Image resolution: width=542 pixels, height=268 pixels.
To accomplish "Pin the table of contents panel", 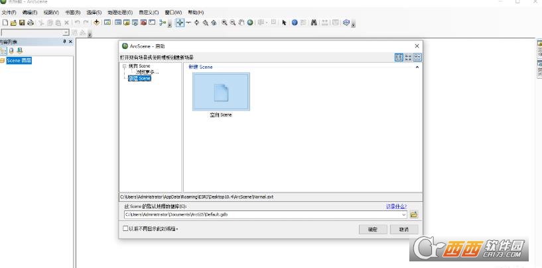I will 64,42.
